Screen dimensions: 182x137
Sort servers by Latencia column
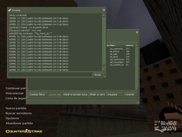(x=130, y=45)
